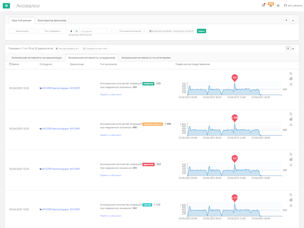Open employee link in чтение row
The width and height of the screenshot is (304, 228).
tap(55, 209)
